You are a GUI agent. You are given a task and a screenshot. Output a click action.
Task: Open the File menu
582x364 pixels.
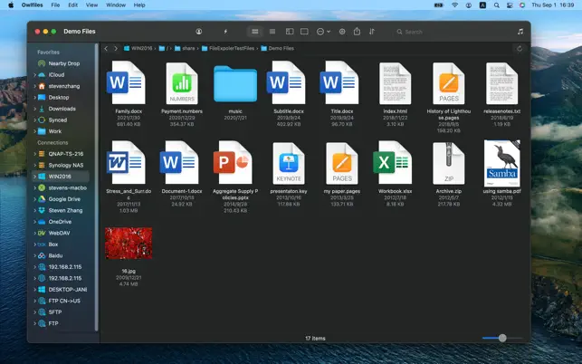click(x=55, y=5)
